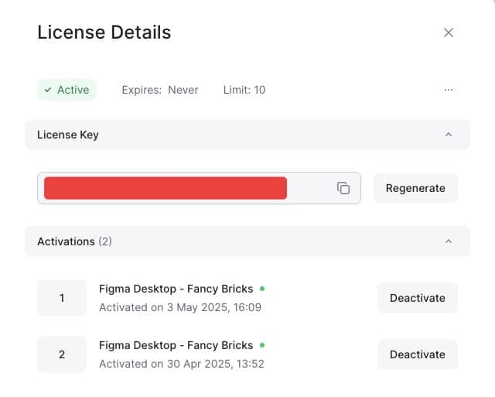Click the License Details heading

click(x=104, y=33)
